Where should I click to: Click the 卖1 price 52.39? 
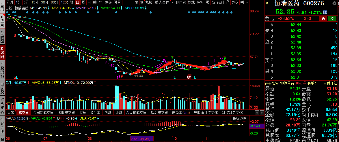(296, 48)
